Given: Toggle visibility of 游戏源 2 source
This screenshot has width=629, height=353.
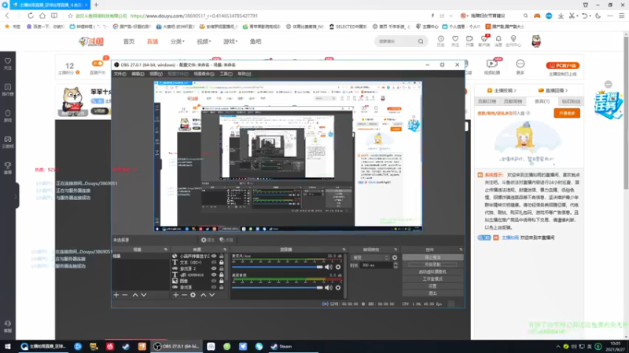Looking at the screenshot, I should tap(214, 268).
